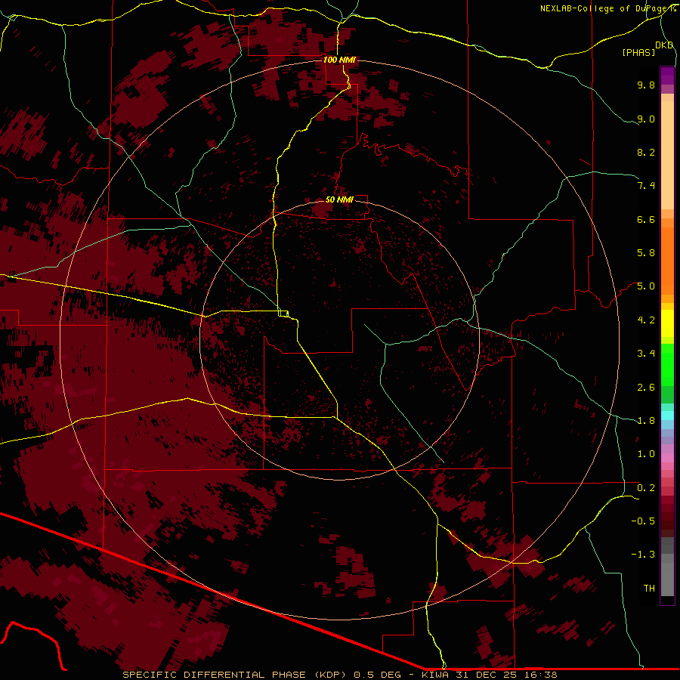Click the 6.6 value on color scale
This screenshot has width=680, height=680.
646,219
